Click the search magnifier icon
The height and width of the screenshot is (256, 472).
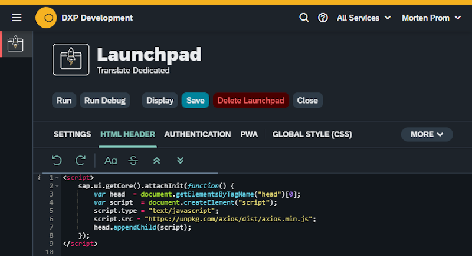click(x=304, y=18)
